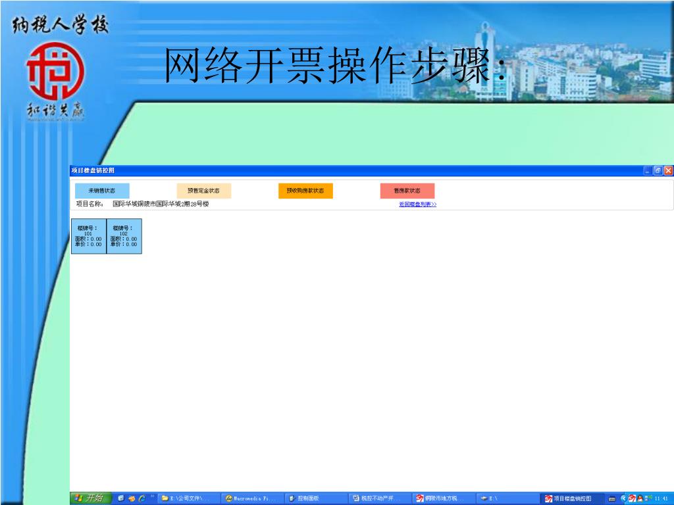Click the red tray application icon
674x505 pixels.
point(632,498)
